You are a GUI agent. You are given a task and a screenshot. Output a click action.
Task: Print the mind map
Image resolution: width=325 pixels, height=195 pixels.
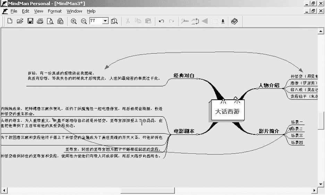(40, 21)
